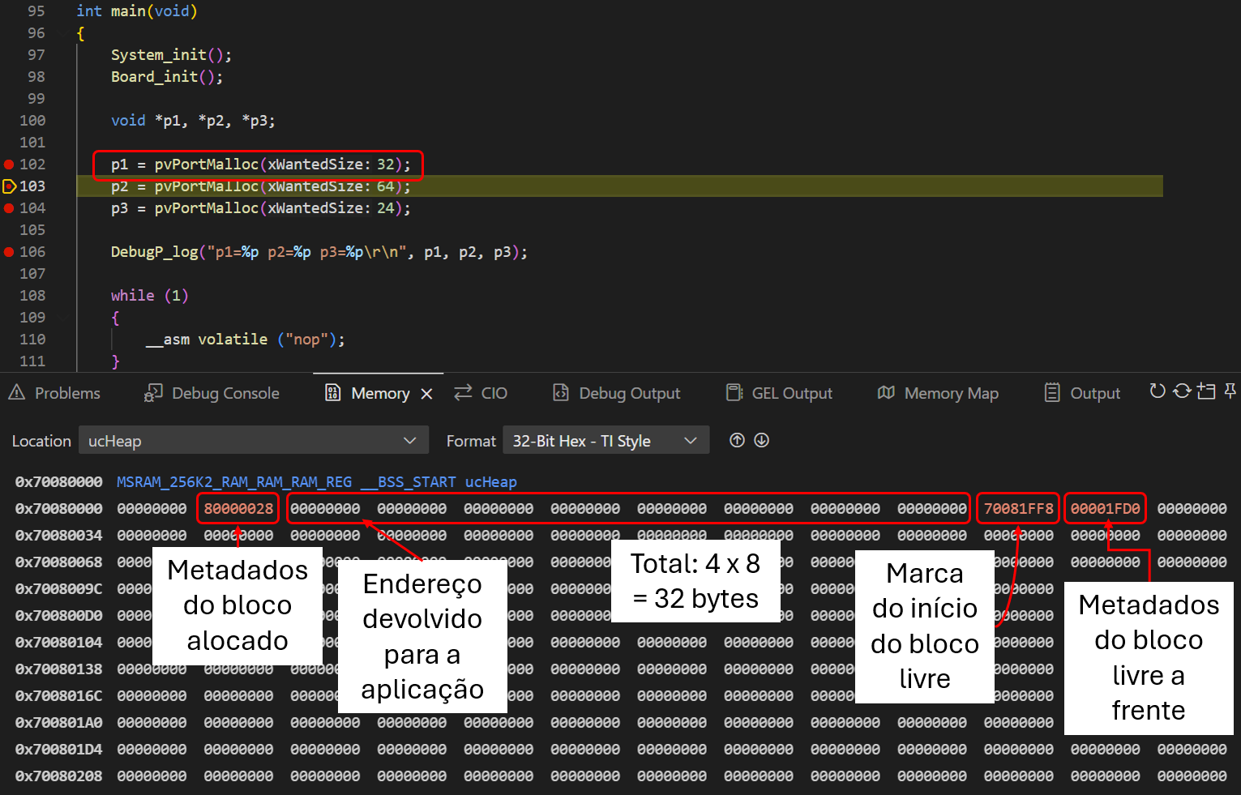Pin the Memory panel with pin icon
The height and width of the screenshot is (795, 1241).
point(1230,391)
